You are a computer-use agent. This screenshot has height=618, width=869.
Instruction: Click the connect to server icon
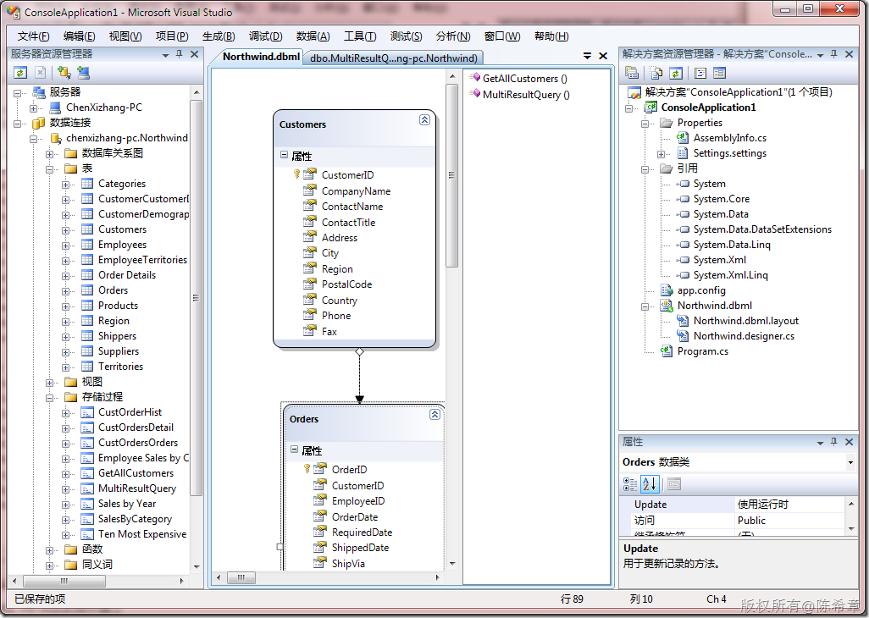(84, 73)
